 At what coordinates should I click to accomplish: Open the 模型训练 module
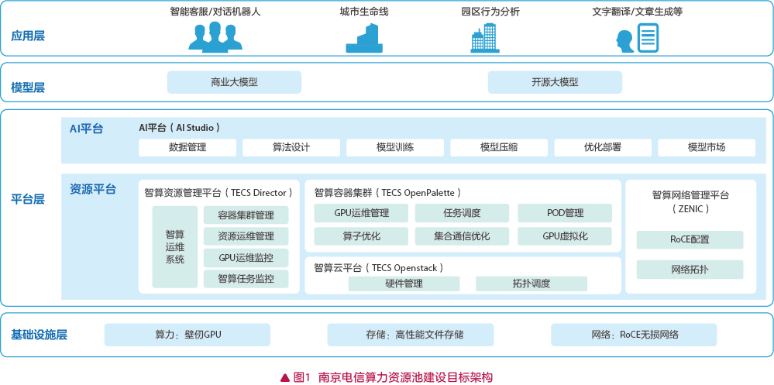tap(395, 148)
